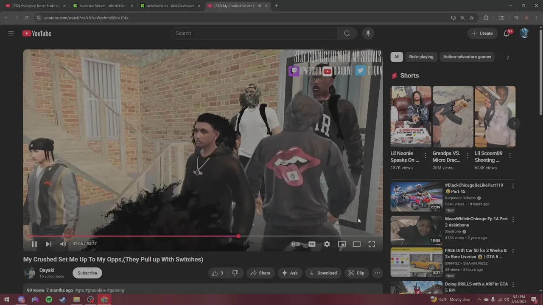Image resolution: width=543 pixels, height=305 pixels.
Task: Mute the video volume
Action: 63,244
